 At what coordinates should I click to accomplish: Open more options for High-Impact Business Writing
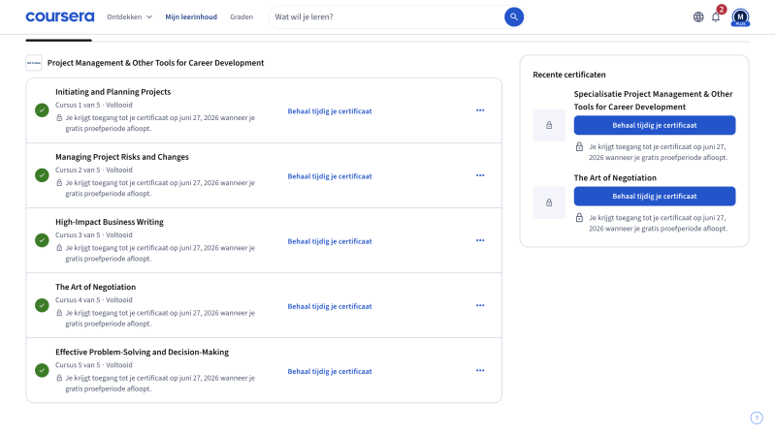(x=480, y=240)
